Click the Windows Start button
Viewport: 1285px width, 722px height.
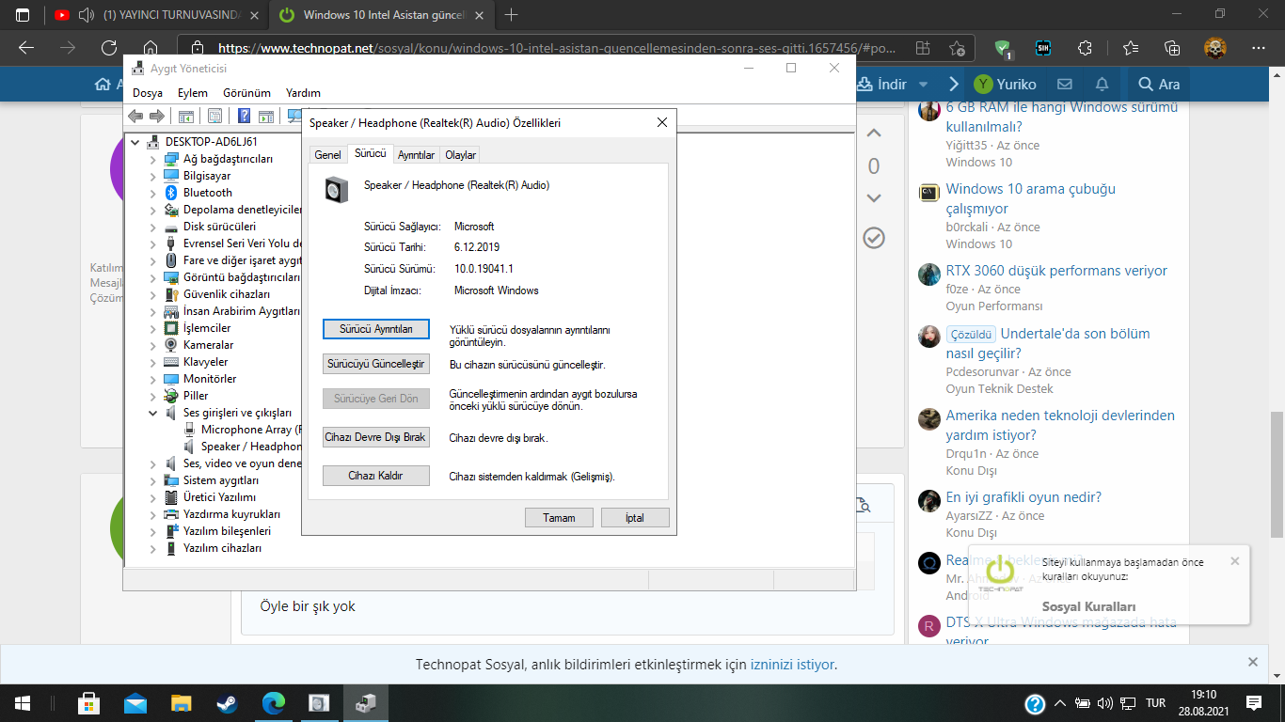(23, 702)
